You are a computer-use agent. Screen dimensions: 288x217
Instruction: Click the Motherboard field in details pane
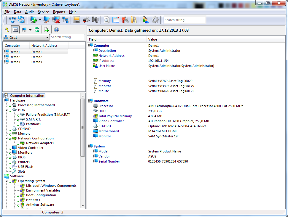tap(109, 131)
